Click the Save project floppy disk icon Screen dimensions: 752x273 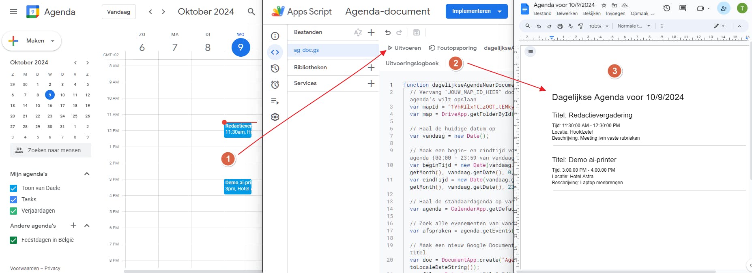coord(416,32)
